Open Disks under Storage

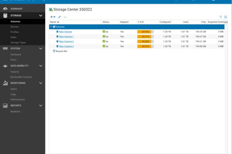tap(13, 37)
